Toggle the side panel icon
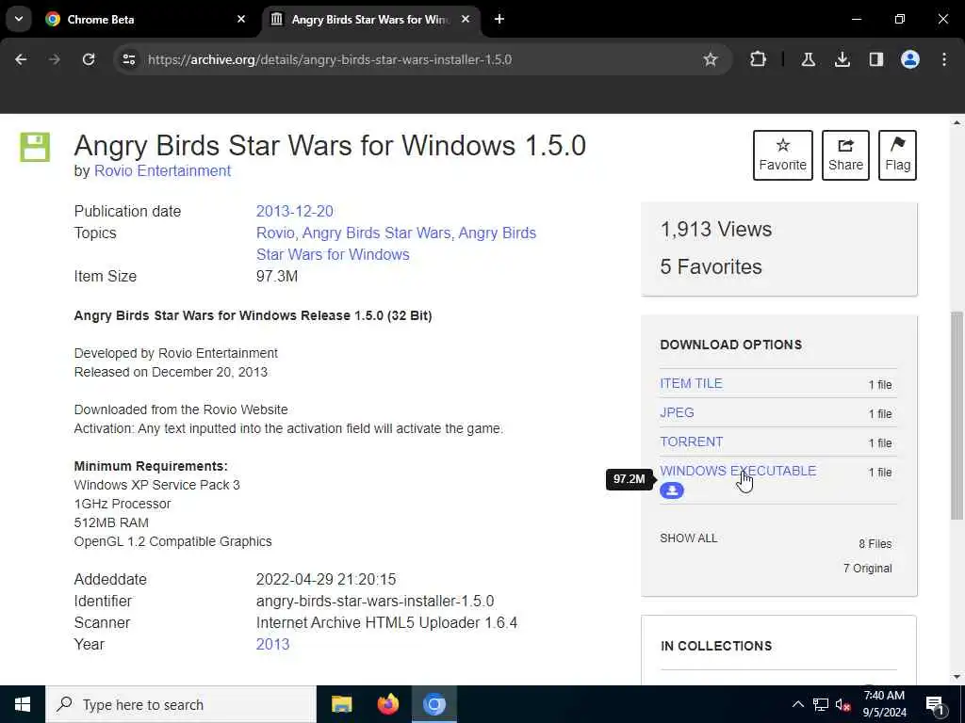The image size is (965, 723). tap(875, 59)
